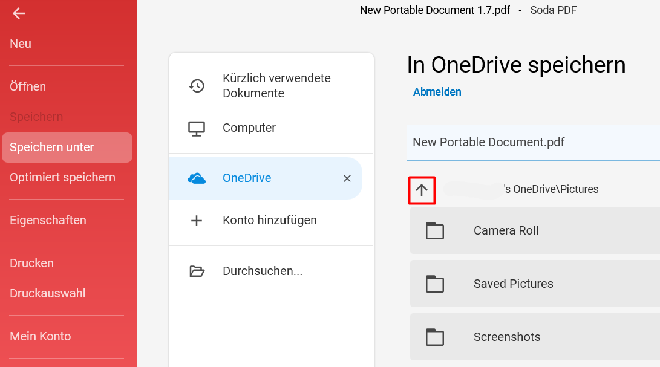Open the Camera Roll folder row
The image size is (660, 367).
535,230
